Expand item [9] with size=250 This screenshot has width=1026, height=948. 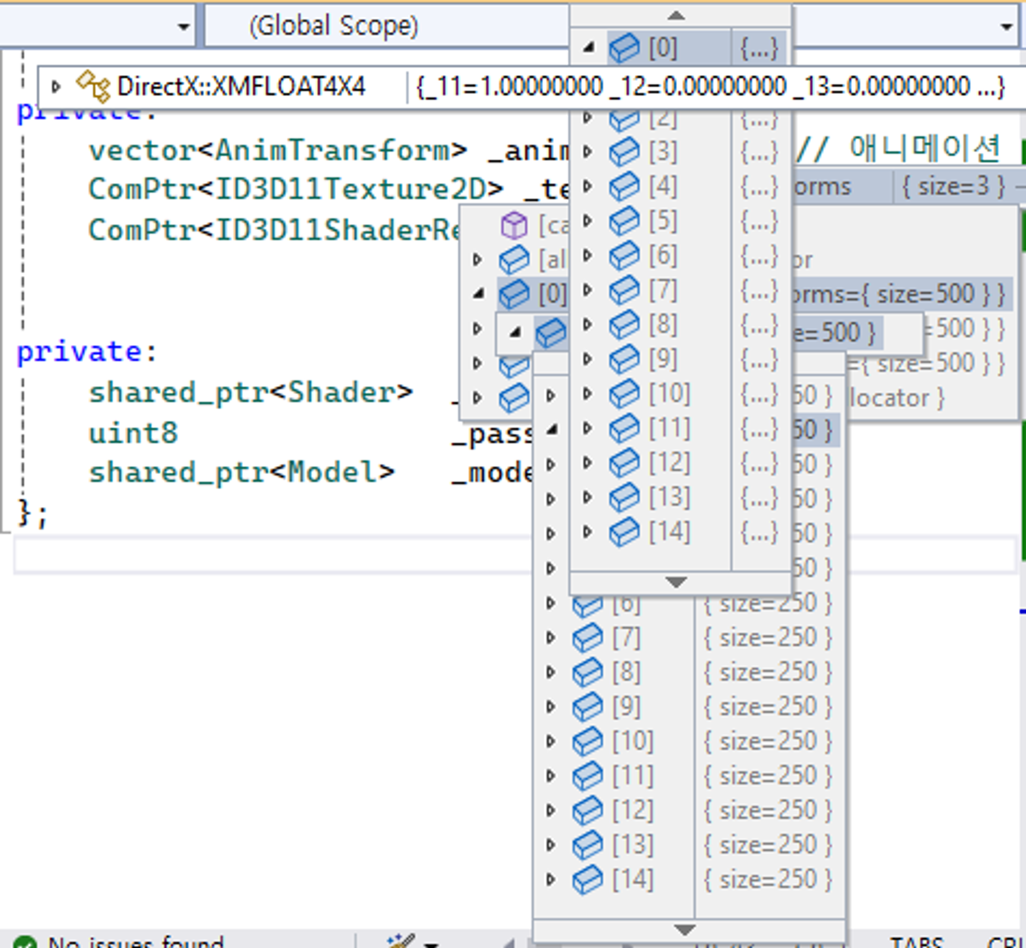[x=551, y=707]
